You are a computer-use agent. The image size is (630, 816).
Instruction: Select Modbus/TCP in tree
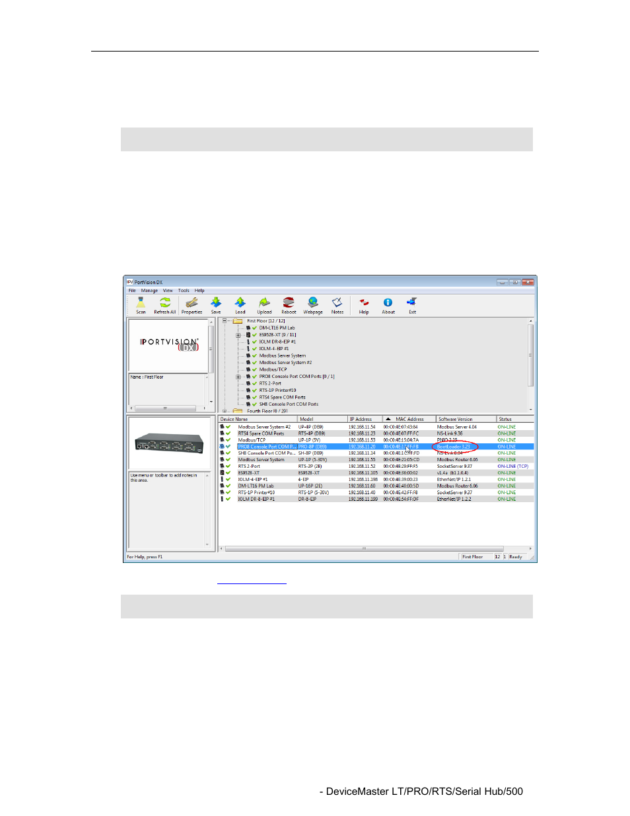273,369
